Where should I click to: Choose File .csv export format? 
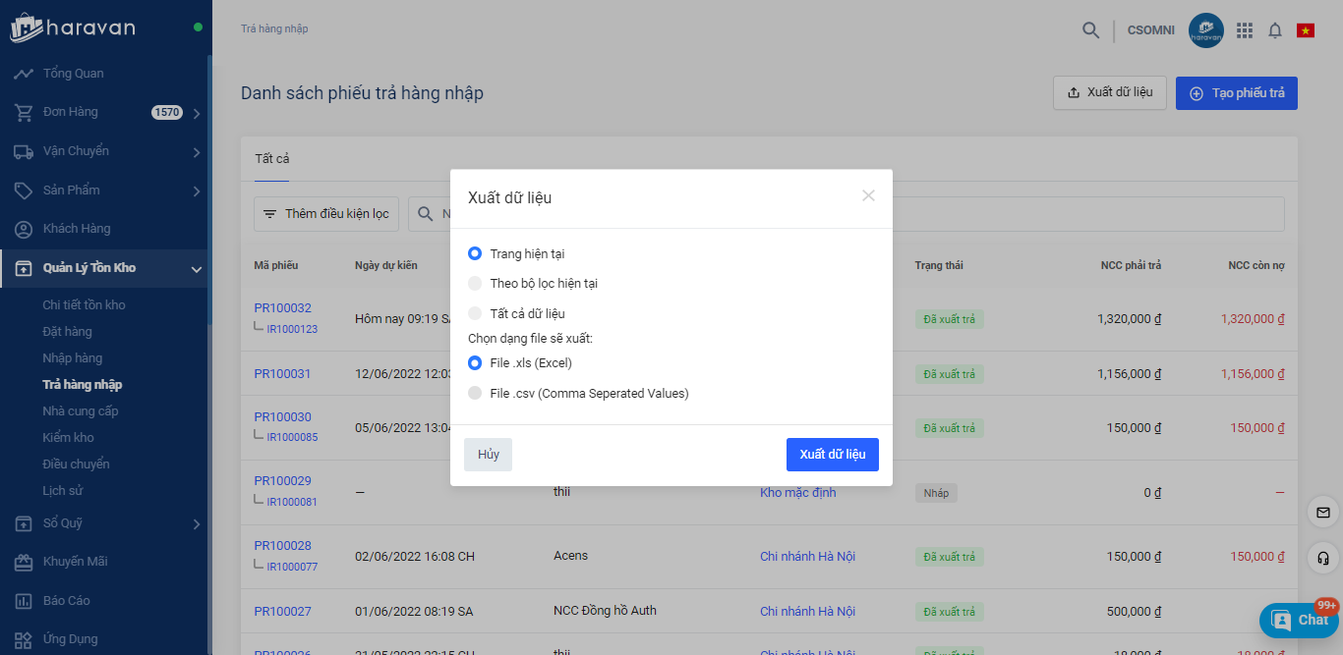pyautogui.click(x=475, y=394)
